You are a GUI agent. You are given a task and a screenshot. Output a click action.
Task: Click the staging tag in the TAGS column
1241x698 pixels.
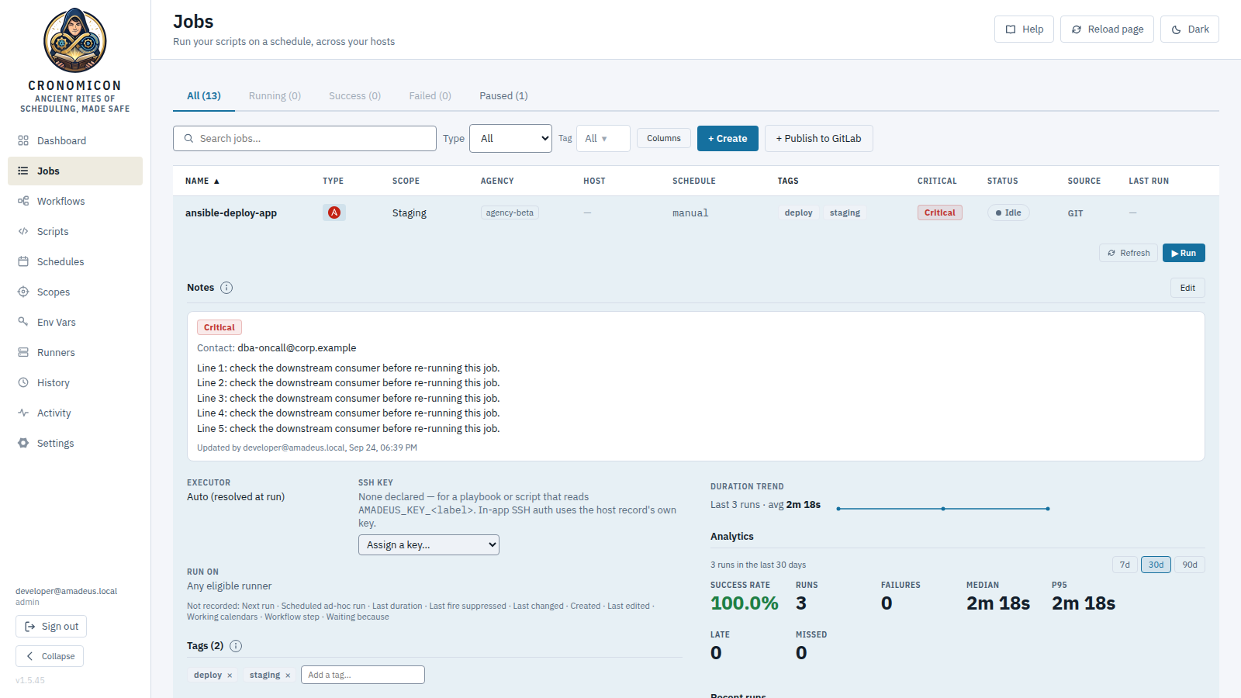tap(845, 213)
